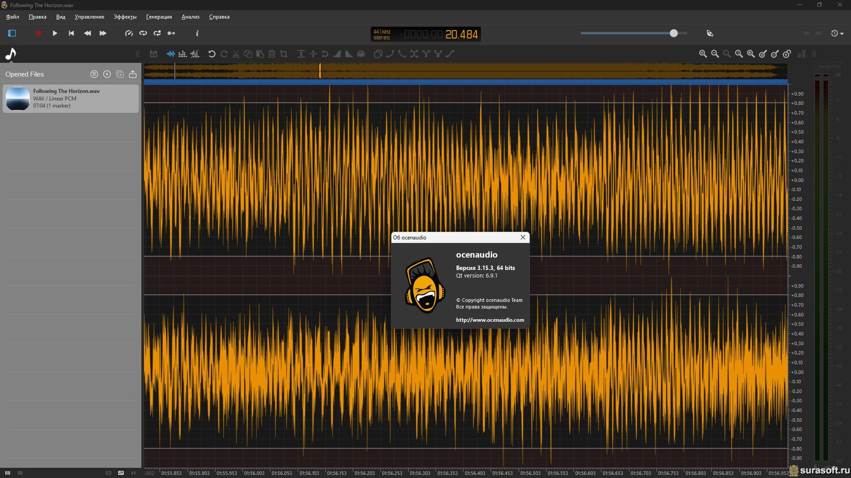This screenshot has width=851, height=478.
Task: Click the Zoom In magnifier icon
Action: click(x=703, y=54)
